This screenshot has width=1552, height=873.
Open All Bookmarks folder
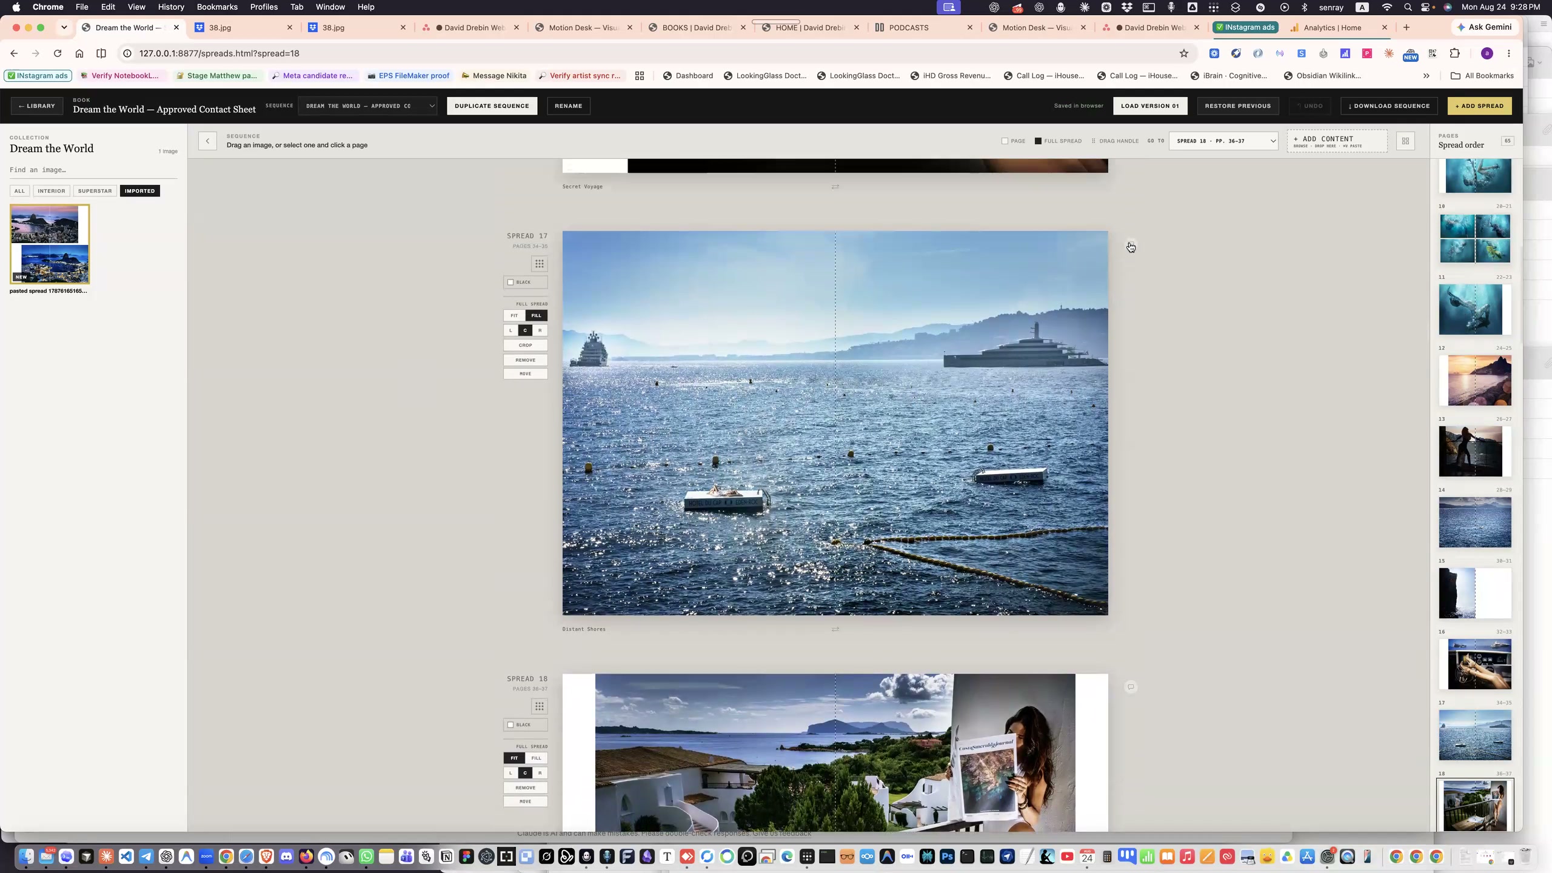[x=1482, y=76]
